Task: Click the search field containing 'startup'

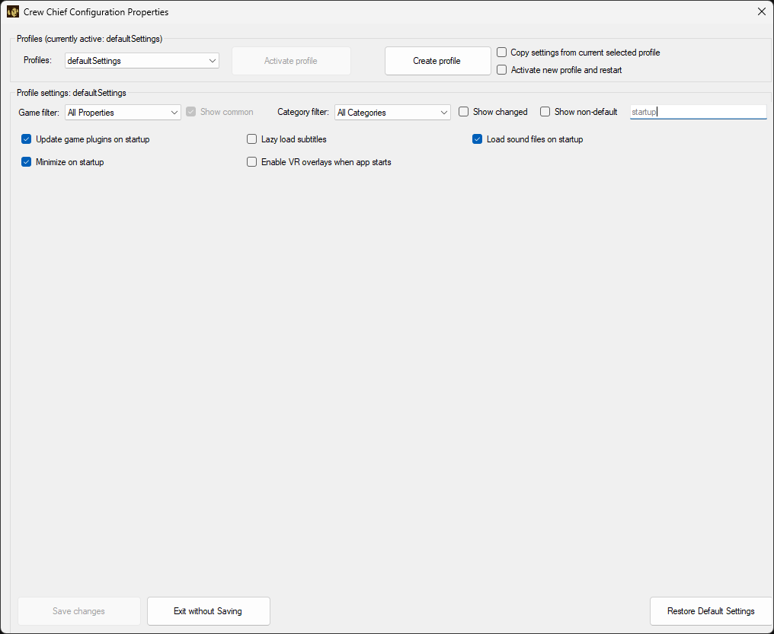Action: (x=698, y=111)
